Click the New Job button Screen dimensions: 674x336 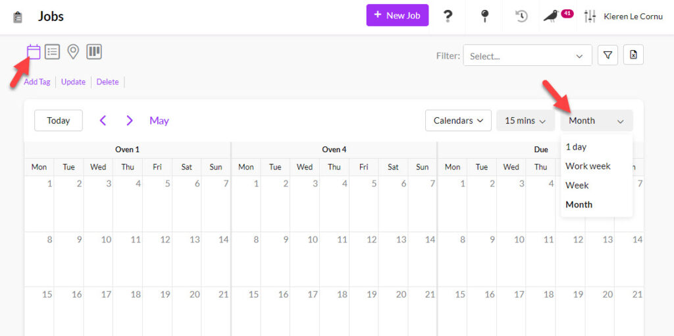click(x=397, y=15)
